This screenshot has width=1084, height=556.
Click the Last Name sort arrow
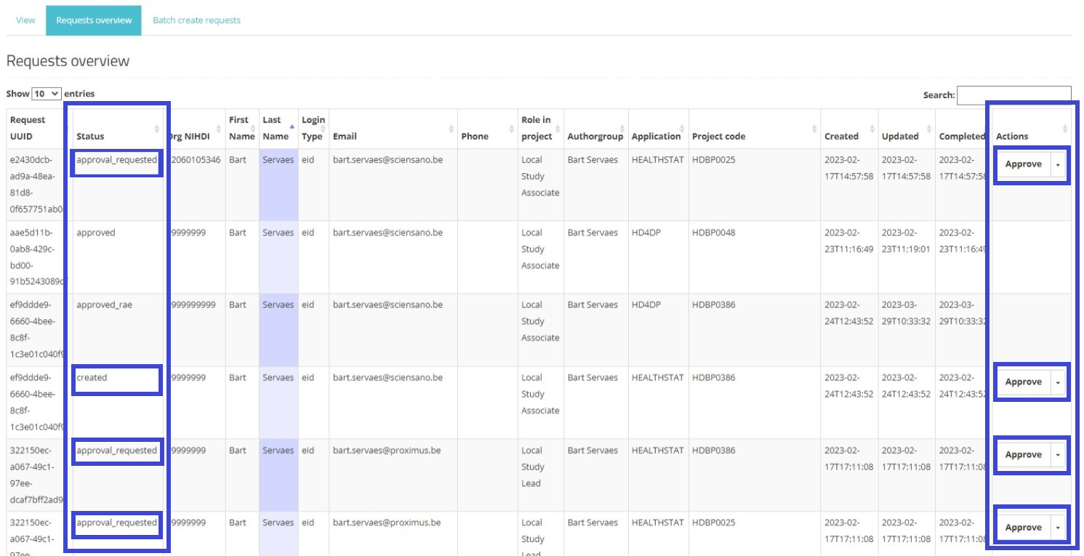click(x=292, y=128)
